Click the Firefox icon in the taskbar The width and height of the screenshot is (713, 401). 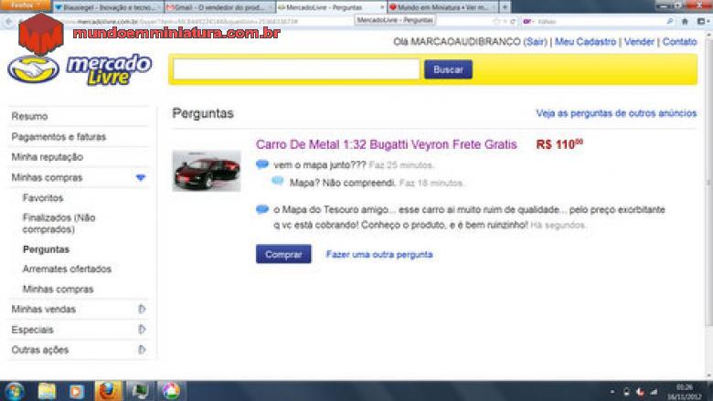coord(108,391)
